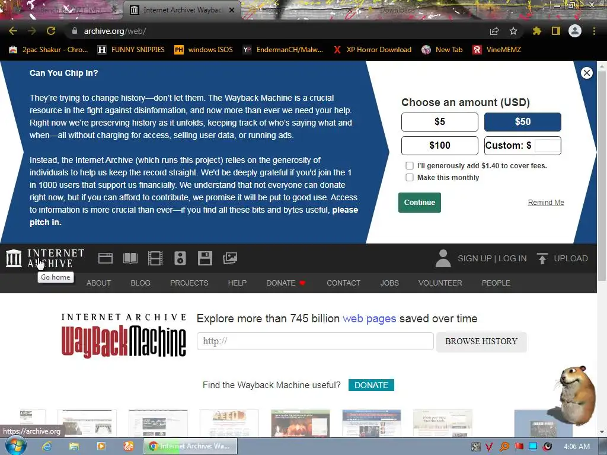The width and height of the screenshot is (607, 455).
Task: Check the add $1.40 cover fees box
Action: [409, 166]
